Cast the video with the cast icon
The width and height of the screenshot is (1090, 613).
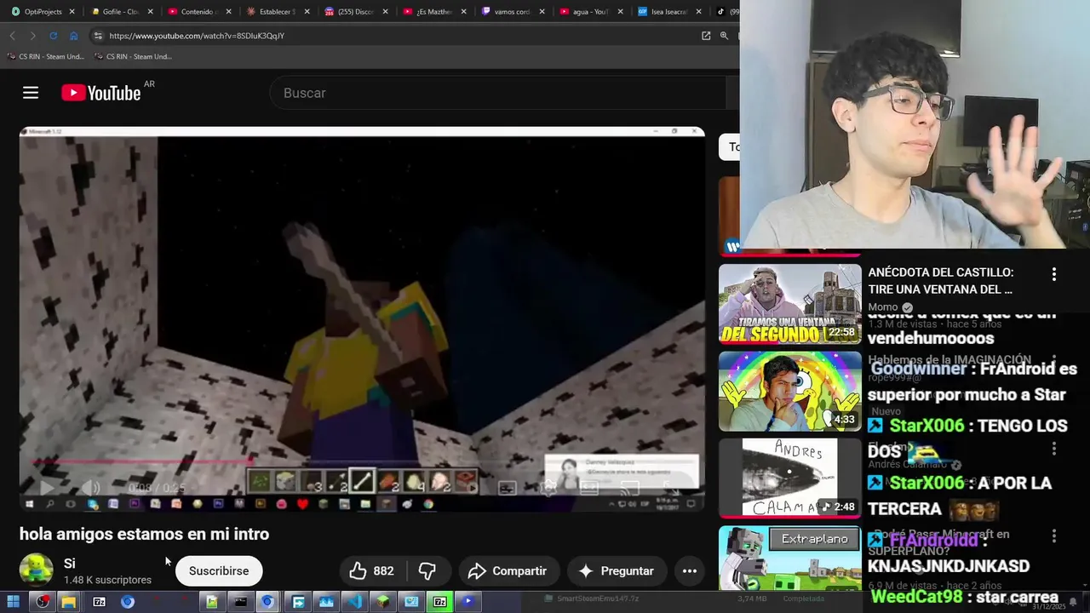click(x=630, y=488)
